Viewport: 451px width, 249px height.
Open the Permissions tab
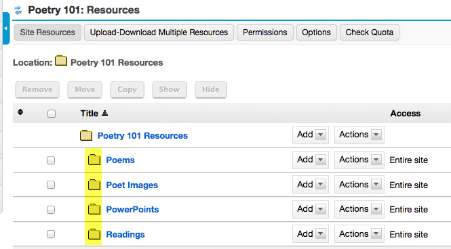point(265,32)
